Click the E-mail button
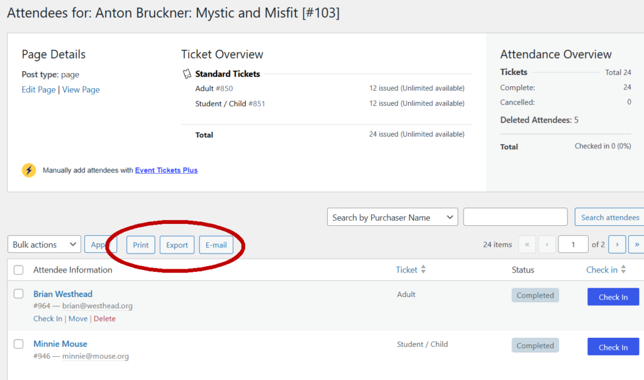The image size is (644, 380). [216, 245]
